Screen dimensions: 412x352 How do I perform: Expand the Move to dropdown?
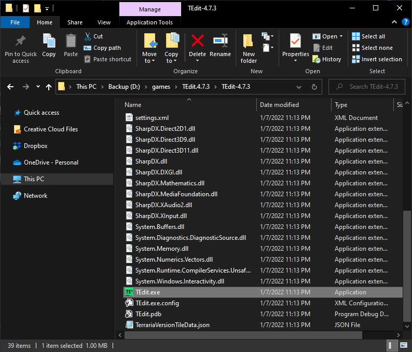pos(149,61)
